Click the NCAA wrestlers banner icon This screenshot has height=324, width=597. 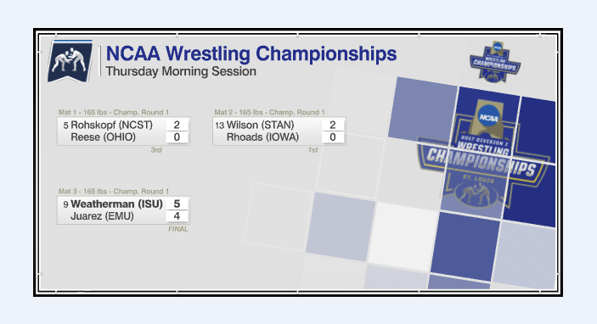click(70, 61)
